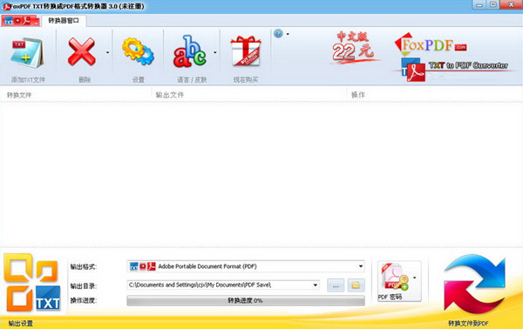Select the Converter Window (转换器窗口) tab
The height and width of the screenshot is (329, 523).
pos(64,21)
